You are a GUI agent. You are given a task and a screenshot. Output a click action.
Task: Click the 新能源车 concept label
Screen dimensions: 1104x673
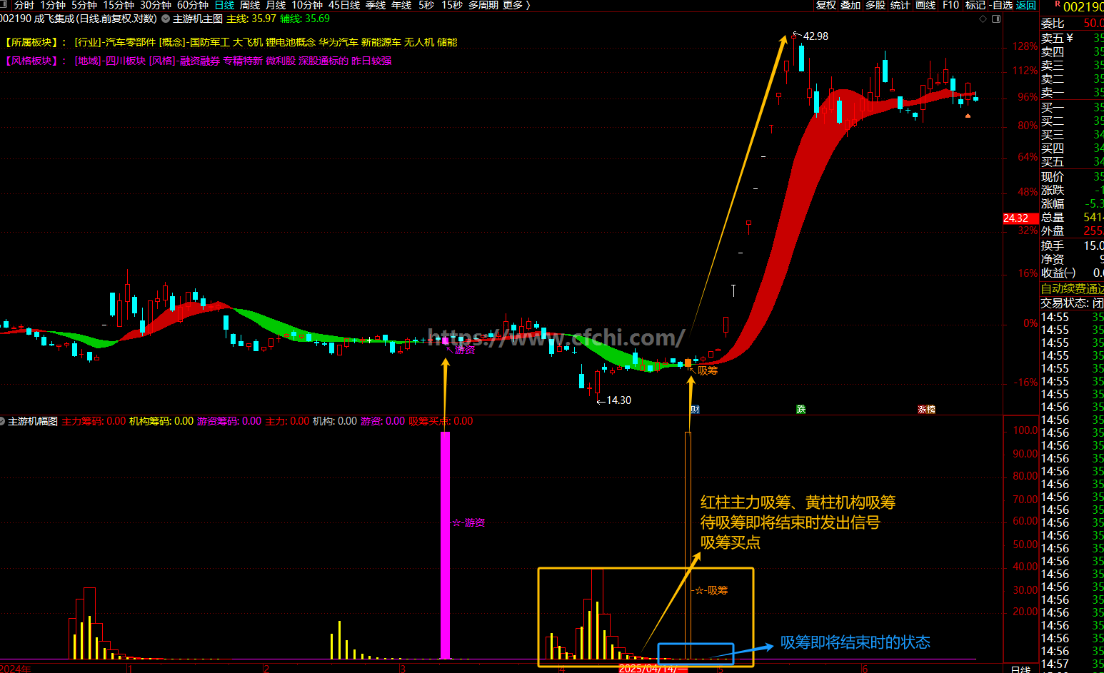381,42
